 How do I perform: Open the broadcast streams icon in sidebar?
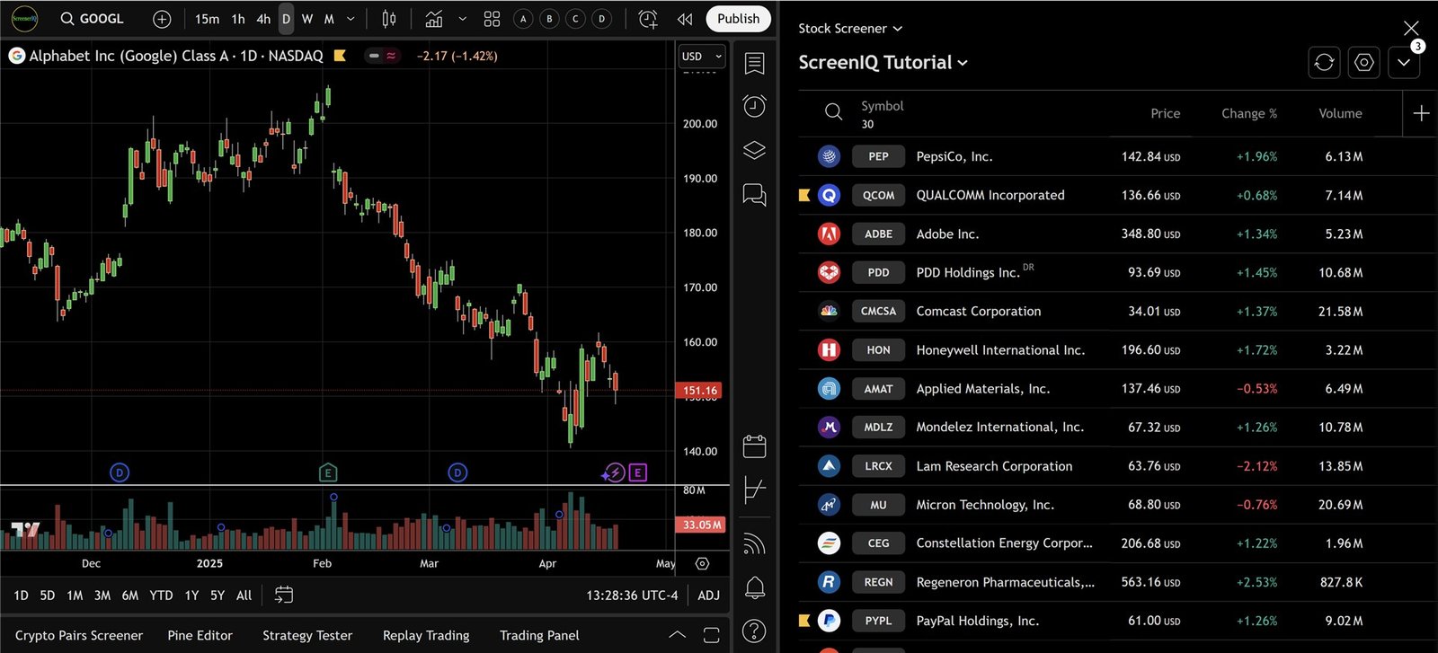pos(755,543)
